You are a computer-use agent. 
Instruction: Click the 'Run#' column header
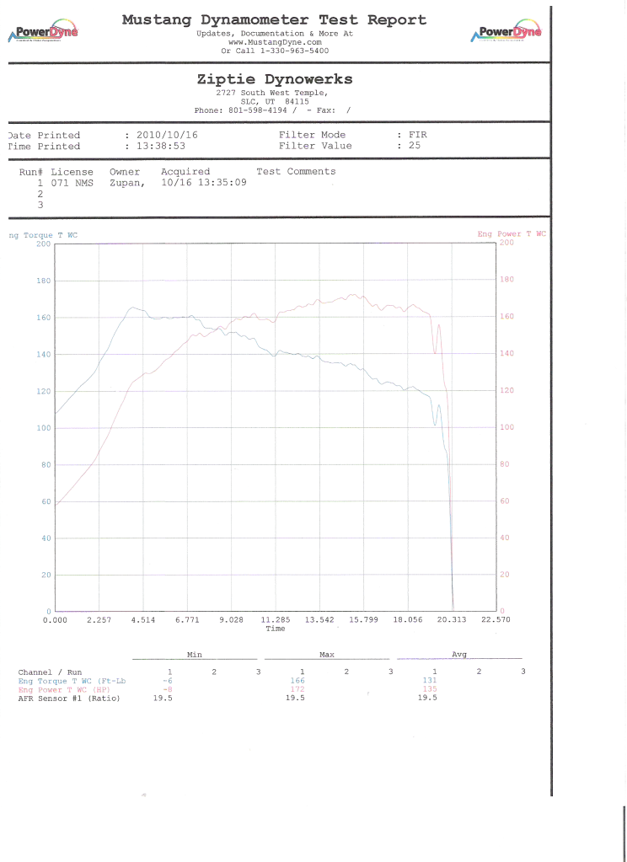[31, 172]
